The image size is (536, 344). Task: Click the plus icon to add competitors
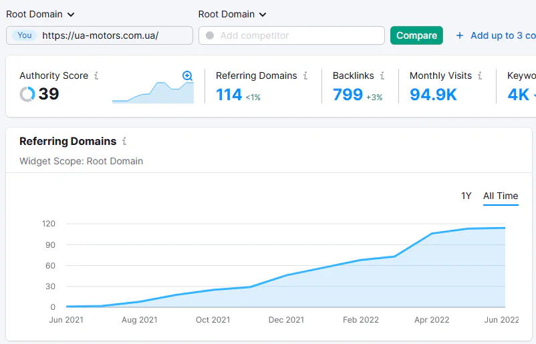(460, 35)
